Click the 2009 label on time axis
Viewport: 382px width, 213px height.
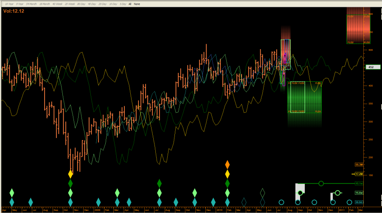pos(97,210)
